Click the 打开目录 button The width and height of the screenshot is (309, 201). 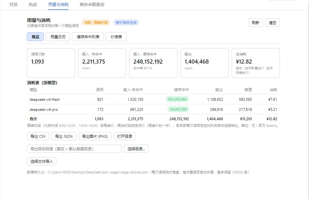[125, 137]
